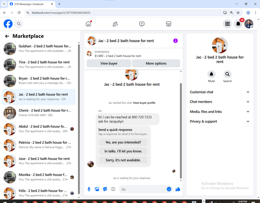The height and width of the screenshot is (203, 260).
Task: Open the emoji picker smiley icon
Action: point(169,189)
